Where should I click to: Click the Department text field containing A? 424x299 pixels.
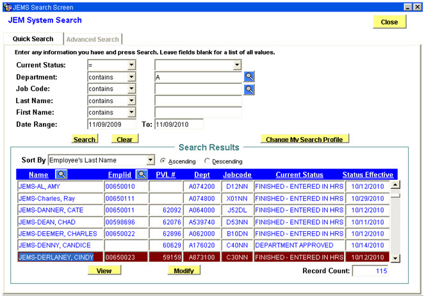point(198,77)
